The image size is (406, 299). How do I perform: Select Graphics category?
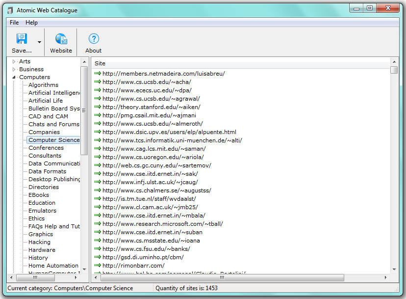[x=41, y=234]
